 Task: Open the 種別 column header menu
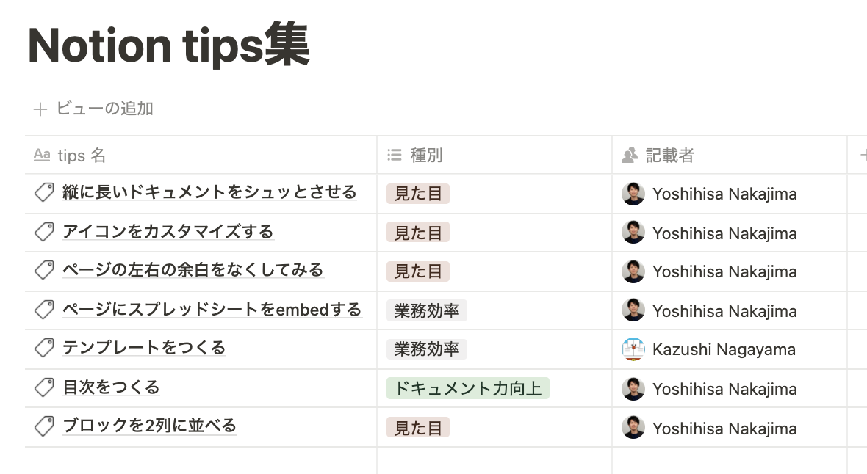click(x=494, y=156)
